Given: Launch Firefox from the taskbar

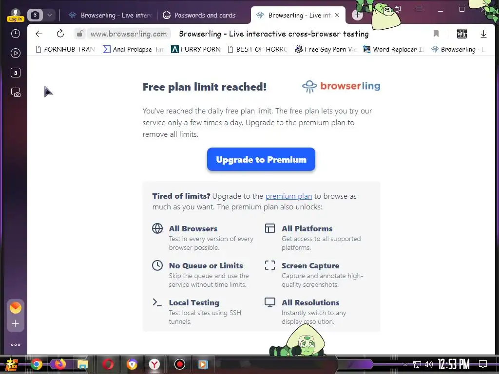Looking at the screenshot, I should pos(60,364).
